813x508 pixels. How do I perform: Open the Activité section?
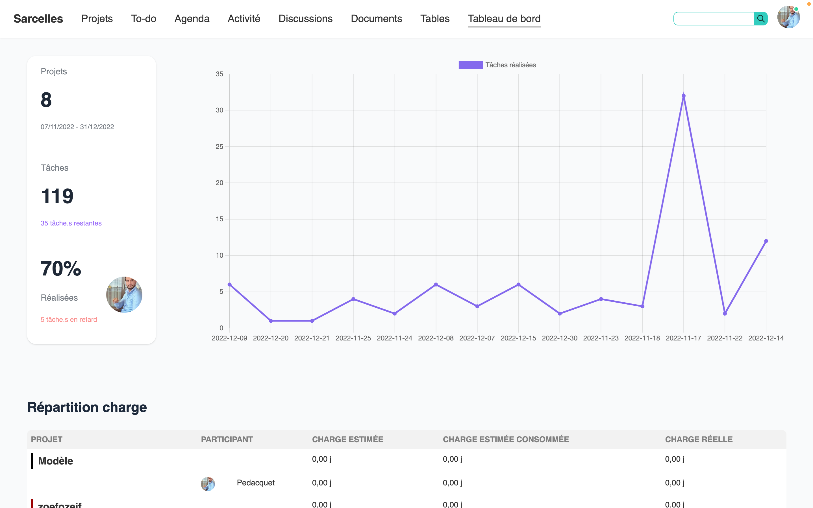coord(244,18)
